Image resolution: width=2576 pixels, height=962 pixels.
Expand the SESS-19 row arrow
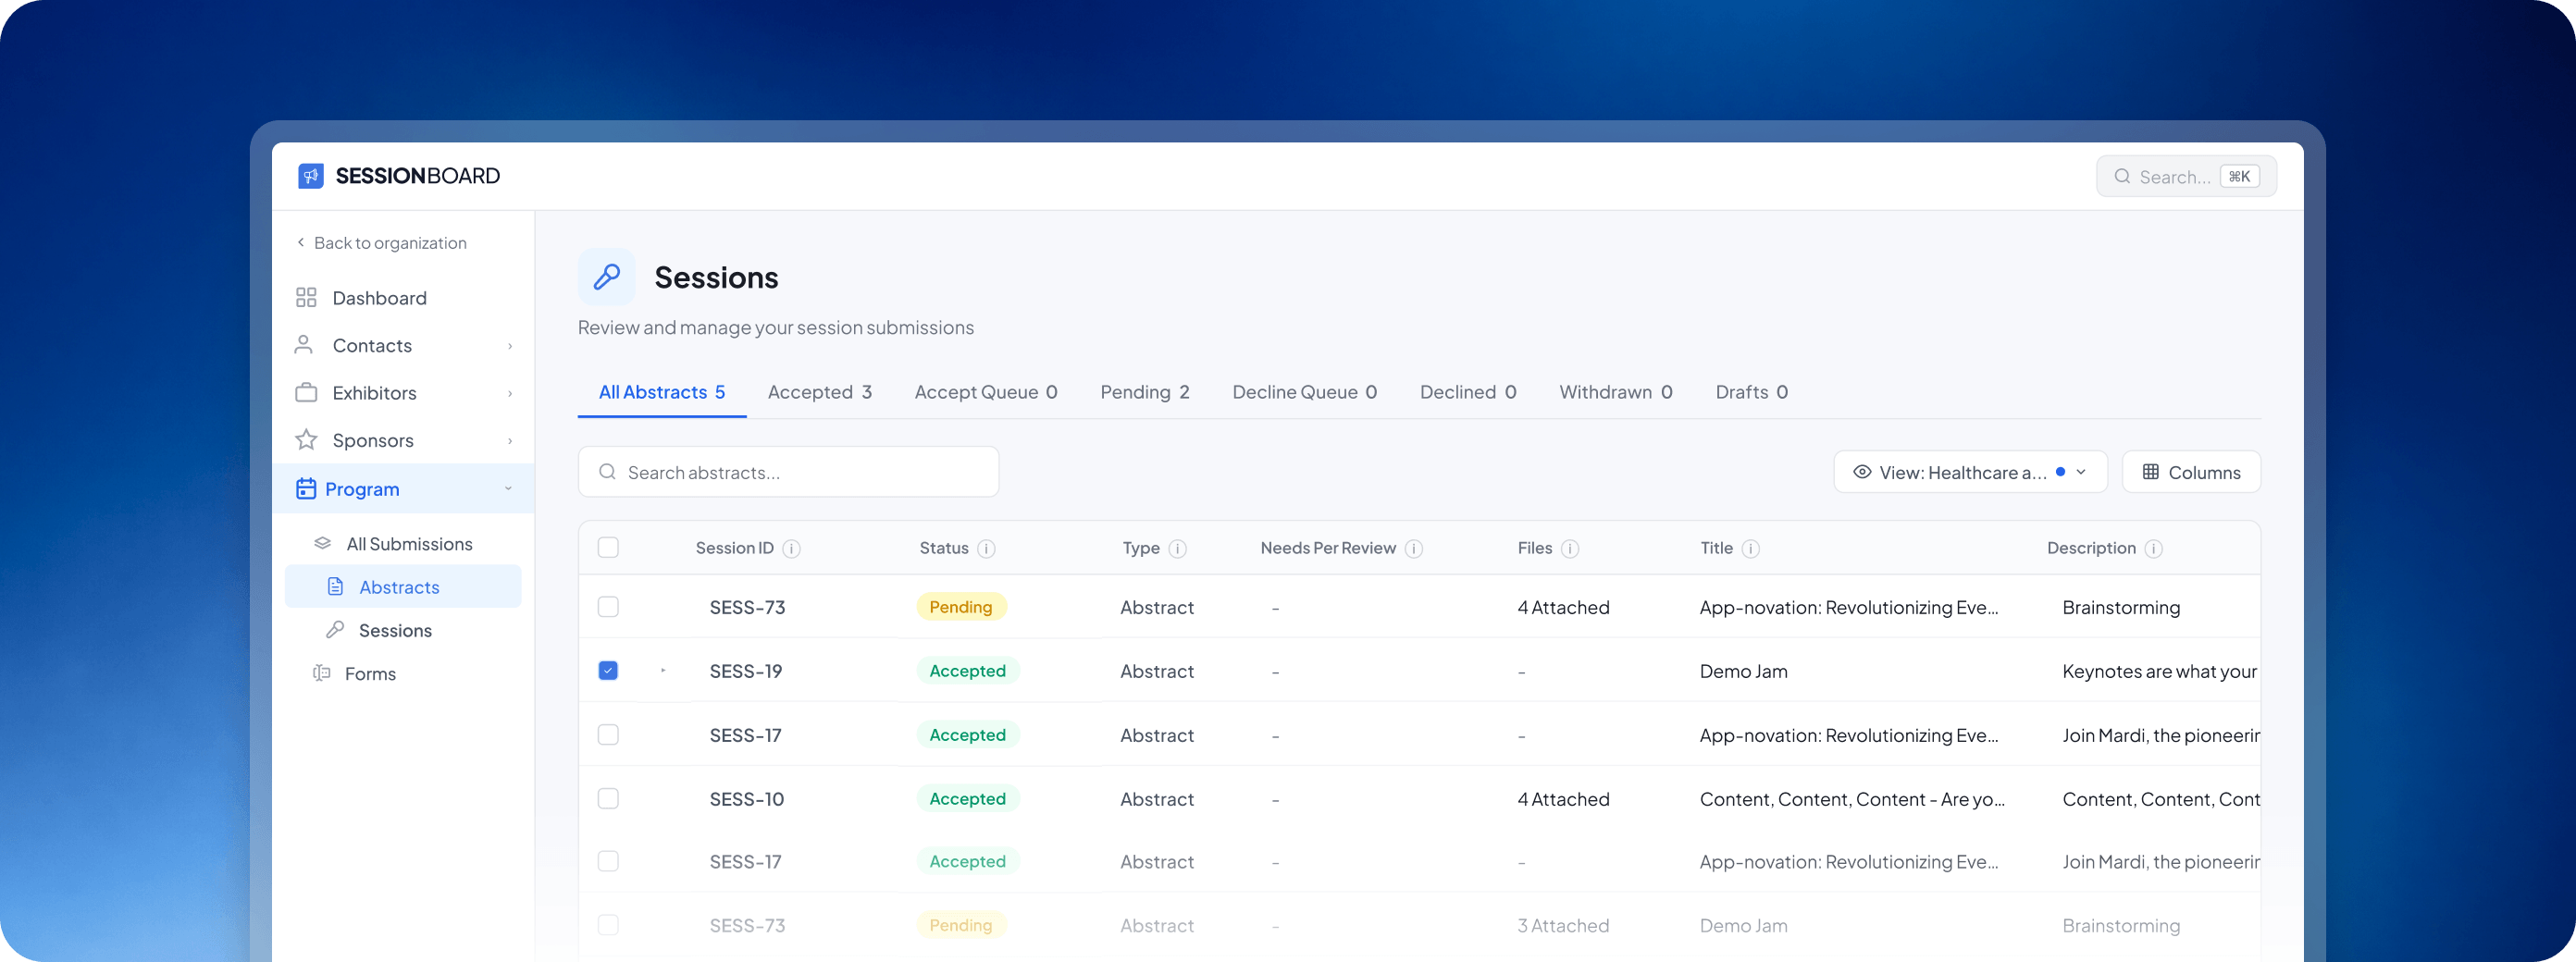[x=663, y=670]
